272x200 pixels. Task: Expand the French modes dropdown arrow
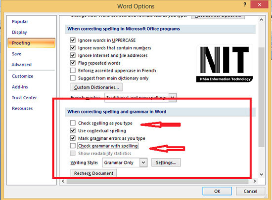pos(173,97)
